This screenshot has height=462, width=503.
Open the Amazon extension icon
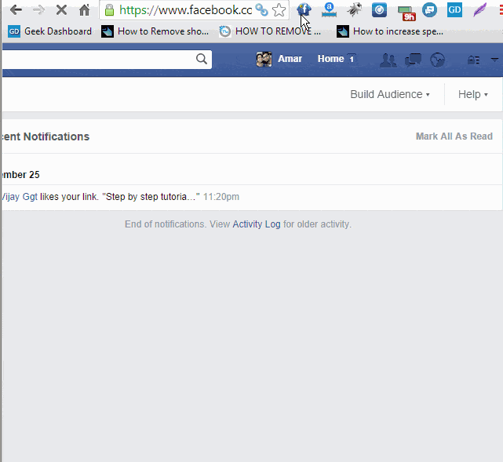(329, 10)
